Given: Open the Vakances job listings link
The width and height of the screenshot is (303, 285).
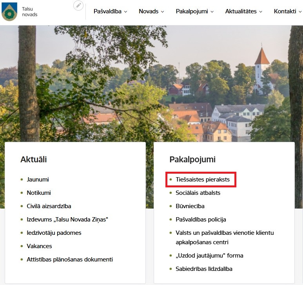Looking at the screenshot, I should 39,246.
